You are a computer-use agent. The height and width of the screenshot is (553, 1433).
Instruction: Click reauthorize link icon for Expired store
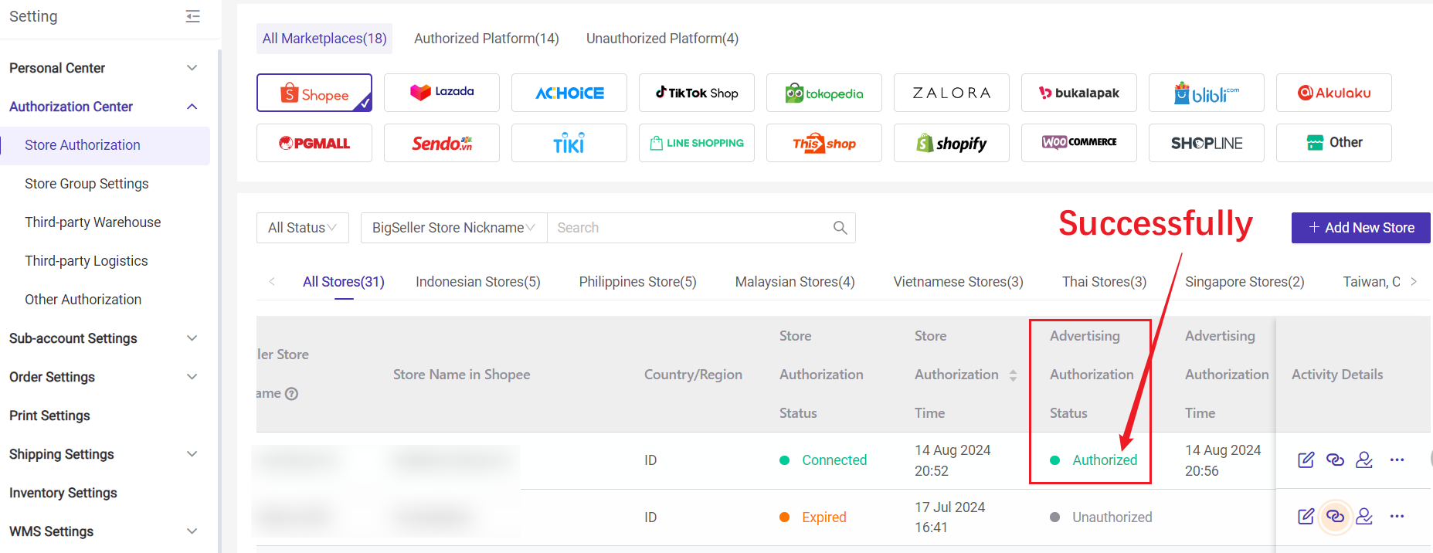click(x=1335, y=516)
